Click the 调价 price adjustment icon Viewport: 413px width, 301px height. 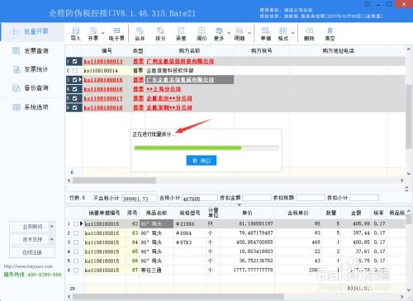tap(202, 31)
